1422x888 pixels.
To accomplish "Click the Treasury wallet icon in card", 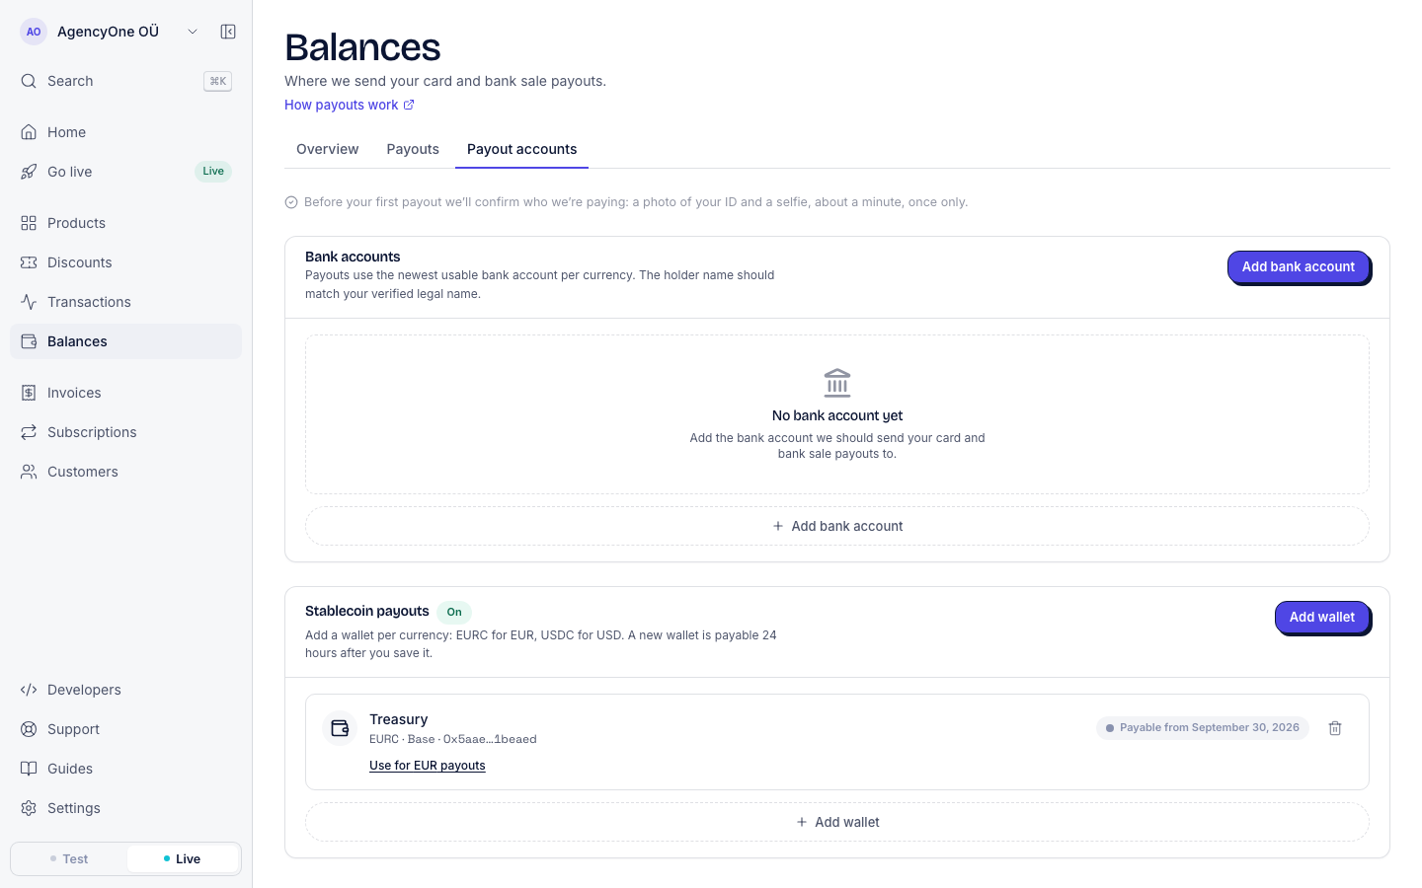I will pyautogui.click(x=340, y=728).
